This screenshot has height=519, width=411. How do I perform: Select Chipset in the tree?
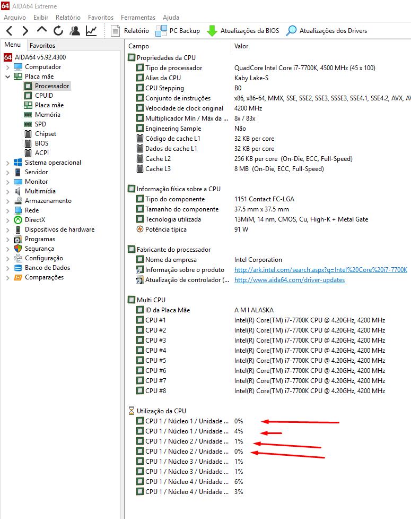click(46, 134)
